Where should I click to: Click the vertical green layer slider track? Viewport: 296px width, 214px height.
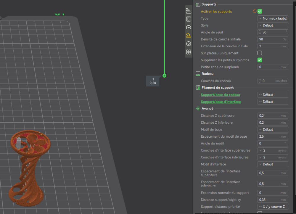click(x=164, y=37)
